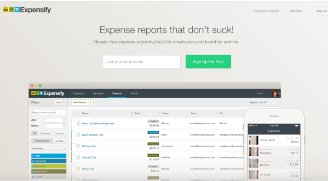The height and width of the screenshot is (181, 328).
Task: Toggle the Processing status filter checkbox
Action: [x=33, y=161]
